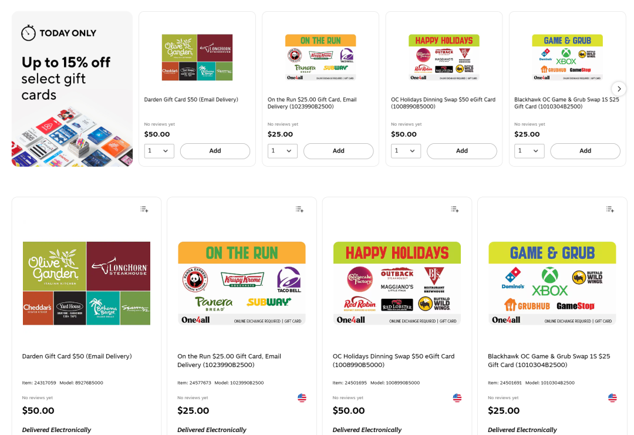Viewport: 634px width, 435px height.
Task: Click add-to-list icon on On the Run card
Action: pos(299,210)
